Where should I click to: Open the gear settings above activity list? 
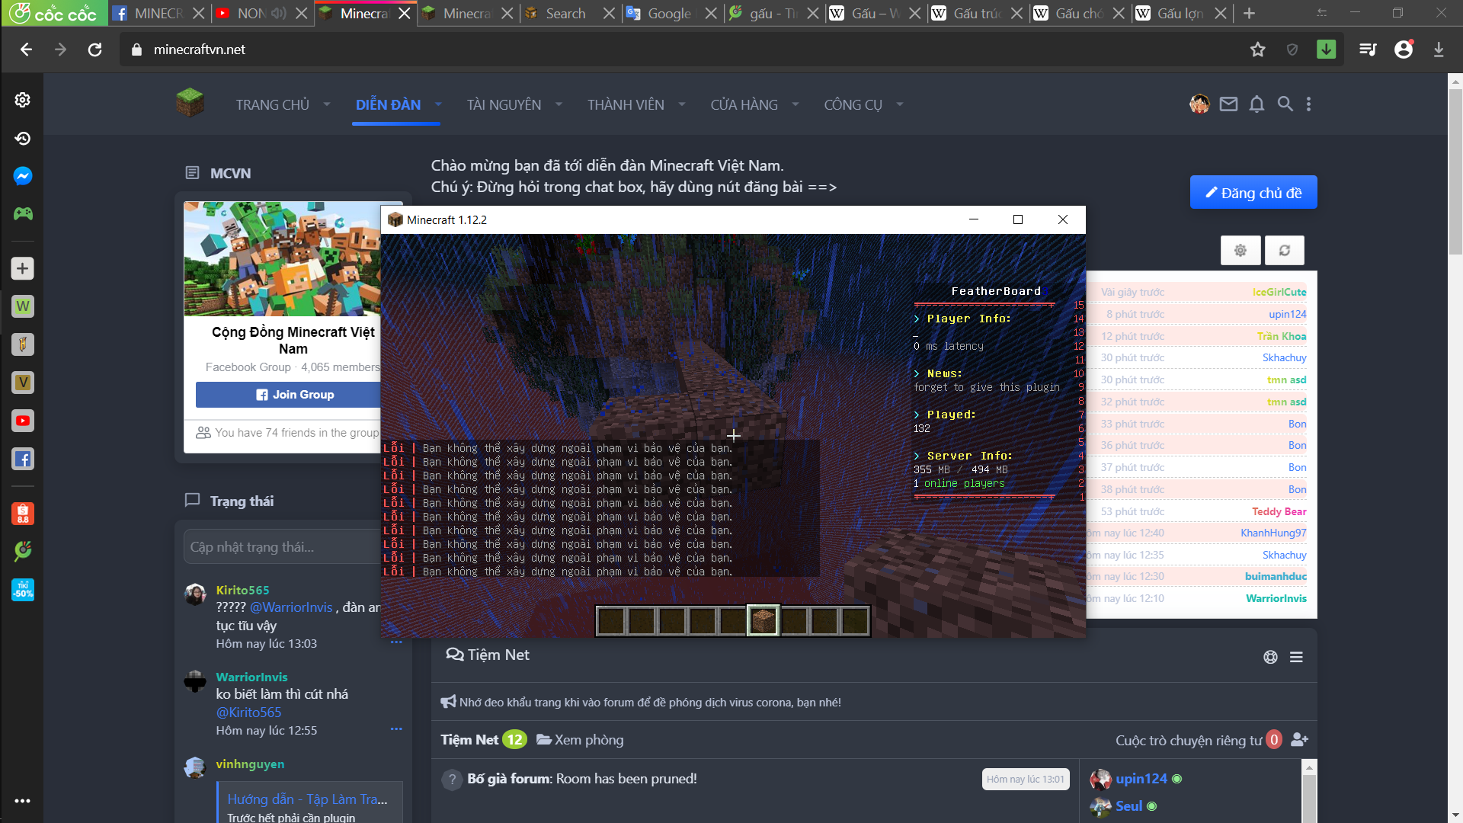tap(1240, 250)
